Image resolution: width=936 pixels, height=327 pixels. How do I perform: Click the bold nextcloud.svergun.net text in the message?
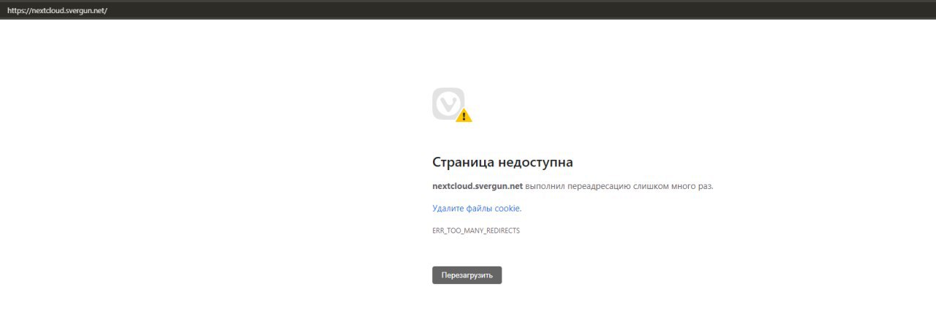[x=477, y=186]
